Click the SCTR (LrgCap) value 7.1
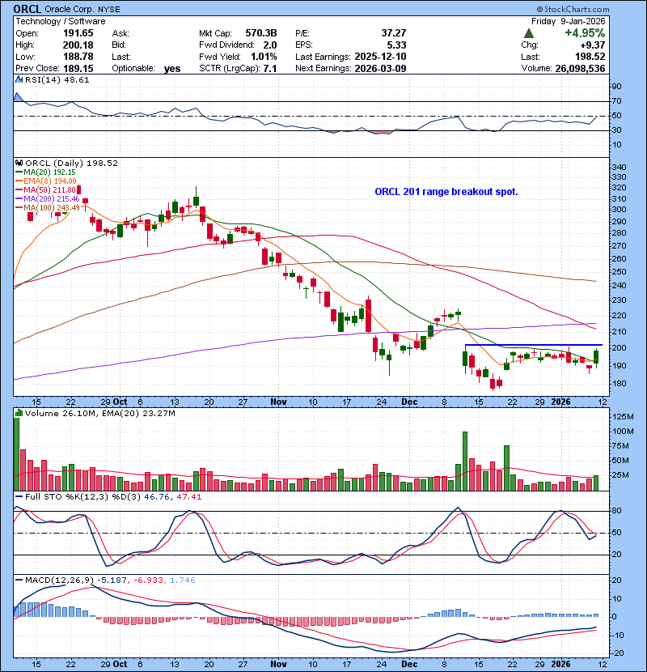The height and width of the screenshot is (672, 647). [x=270, y=68]
